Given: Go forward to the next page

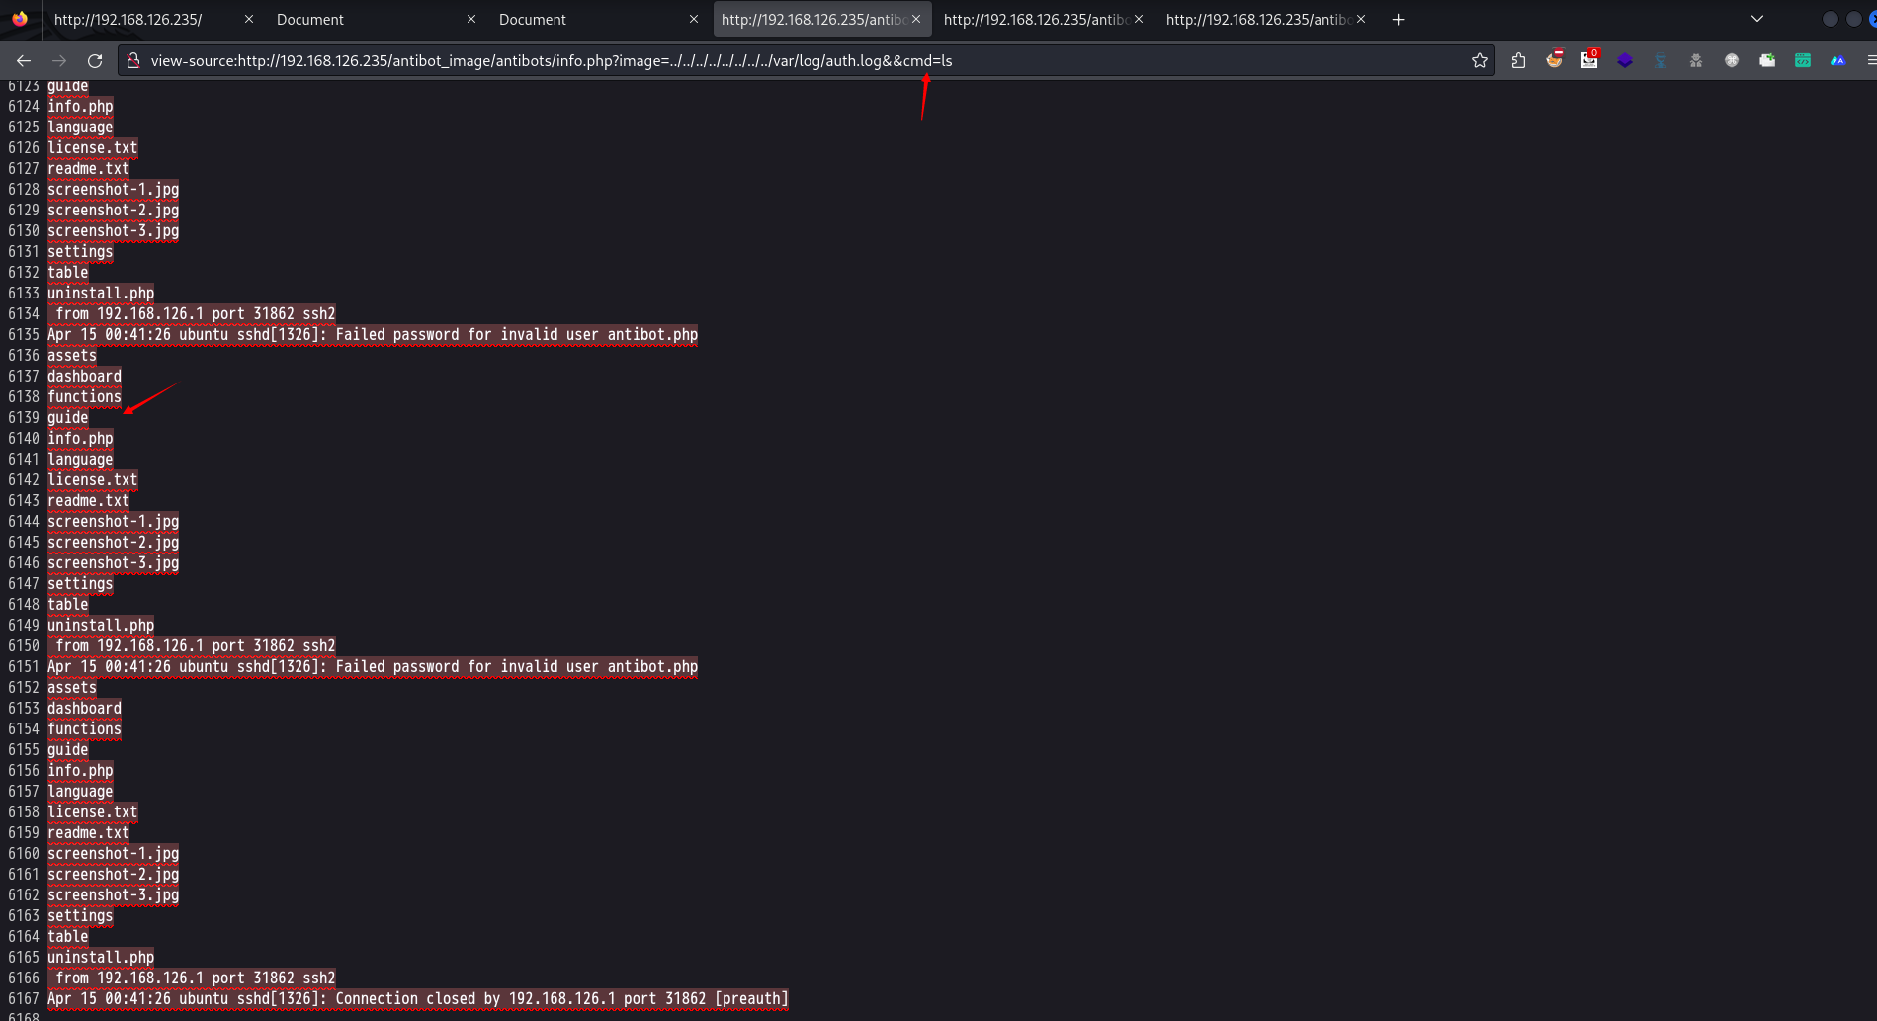Looking at the screenshot, I should [59, 60].
